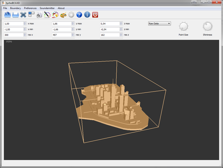This screenshot has width=223, height=168.
Task: Click the res z spinner arrows
Action: pyautogui.click(x=121, y=35)
